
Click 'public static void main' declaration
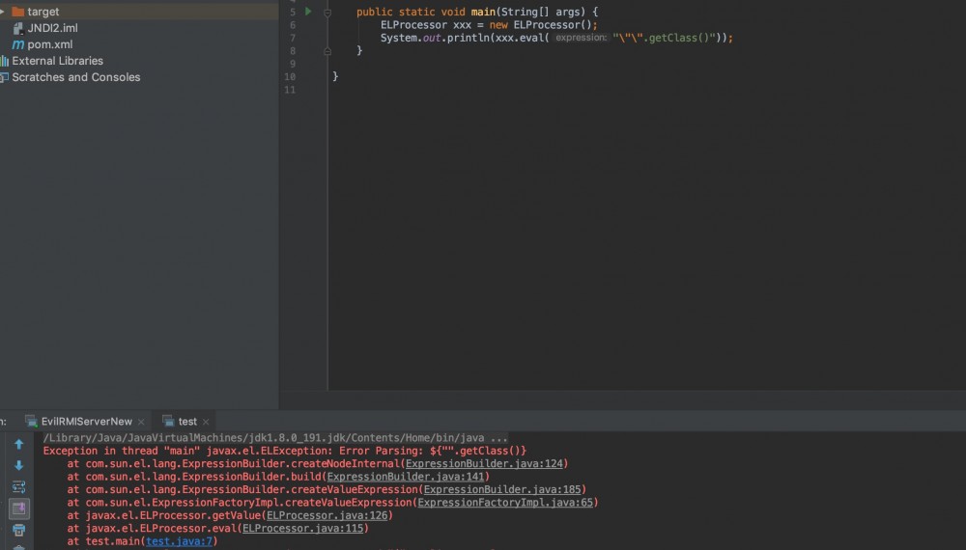click(426, 13)
